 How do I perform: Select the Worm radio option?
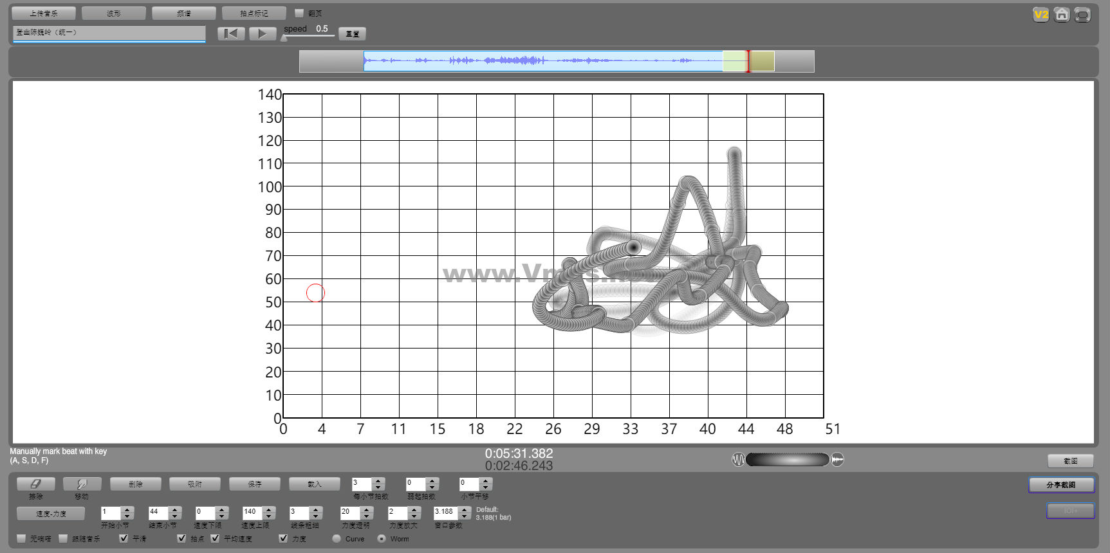click(382, 539)
